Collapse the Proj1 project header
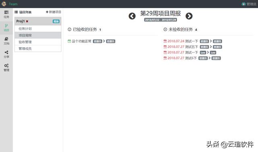Image resolution: width=258 pixels, height=152 pixels. point(38,21)
